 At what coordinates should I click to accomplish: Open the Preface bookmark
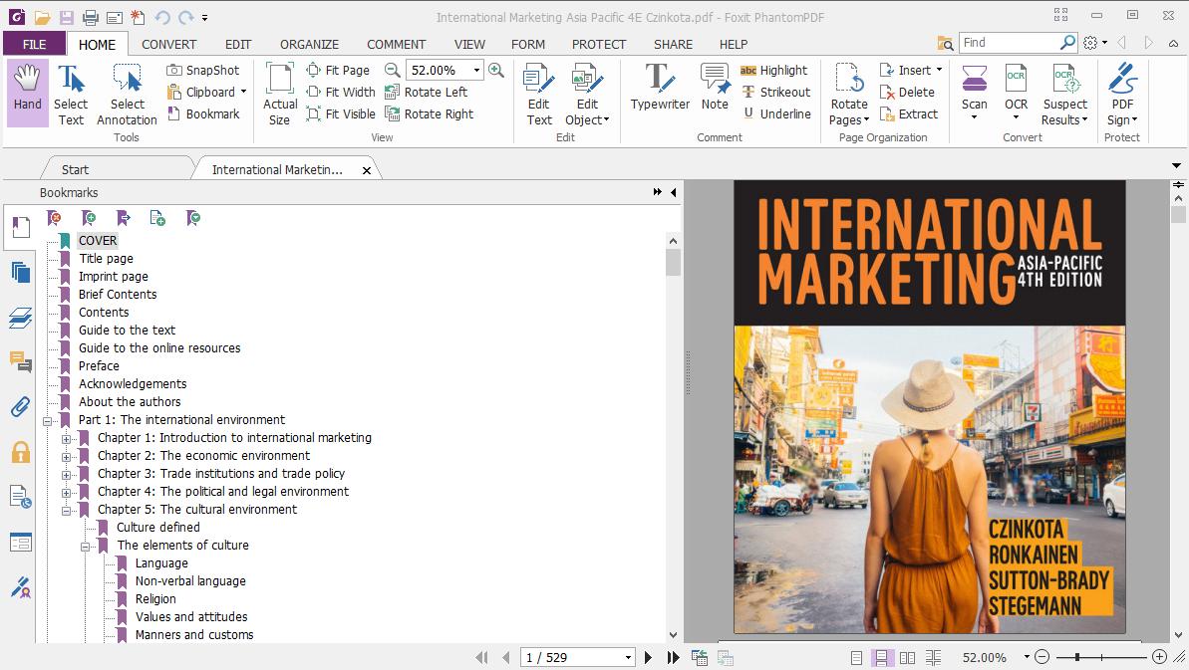click(99, 366)
